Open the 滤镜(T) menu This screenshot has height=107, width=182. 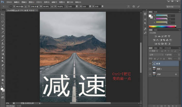(x=54, y=2)
